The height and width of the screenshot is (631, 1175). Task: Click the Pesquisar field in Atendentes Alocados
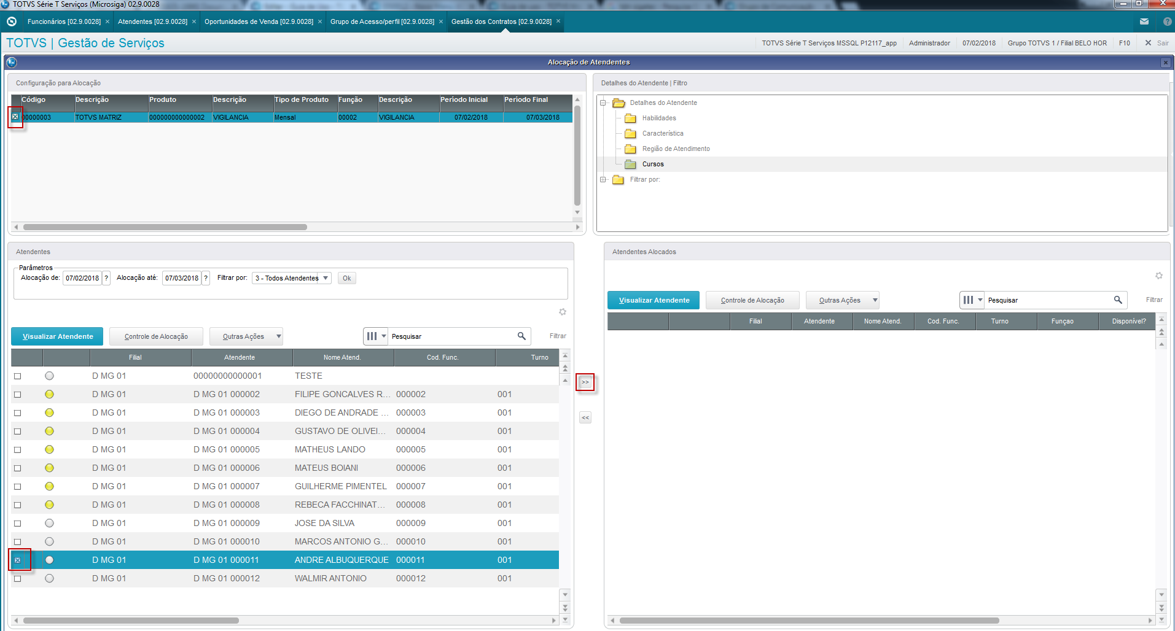click(1048, 300)
